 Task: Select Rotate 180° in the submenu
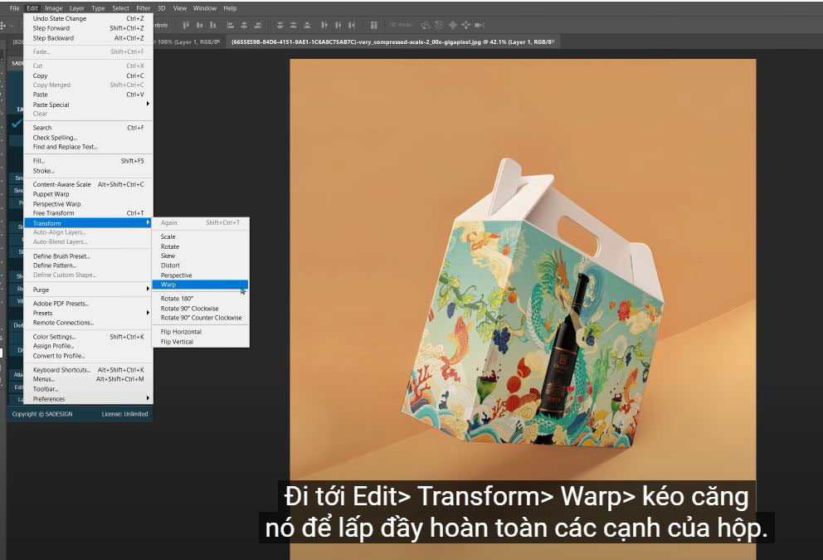coord(200,299)
